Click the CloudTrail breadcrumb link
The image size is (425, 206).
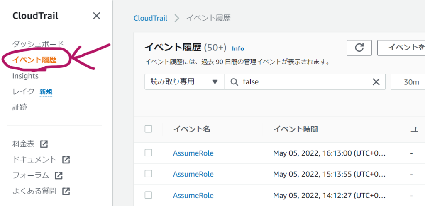[150, 18]
